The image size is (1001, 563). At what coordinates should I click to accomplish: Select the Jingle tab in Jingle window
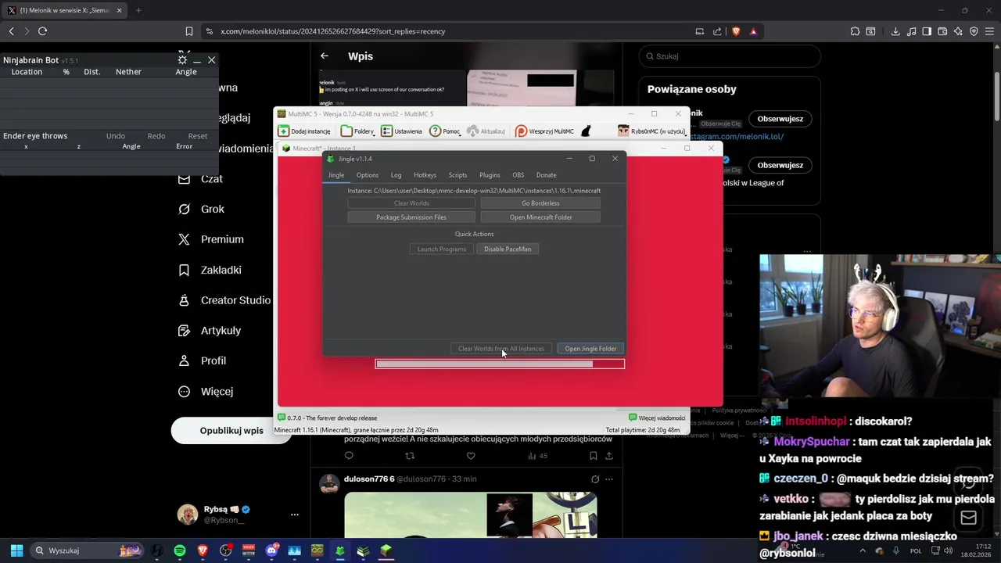336,175
